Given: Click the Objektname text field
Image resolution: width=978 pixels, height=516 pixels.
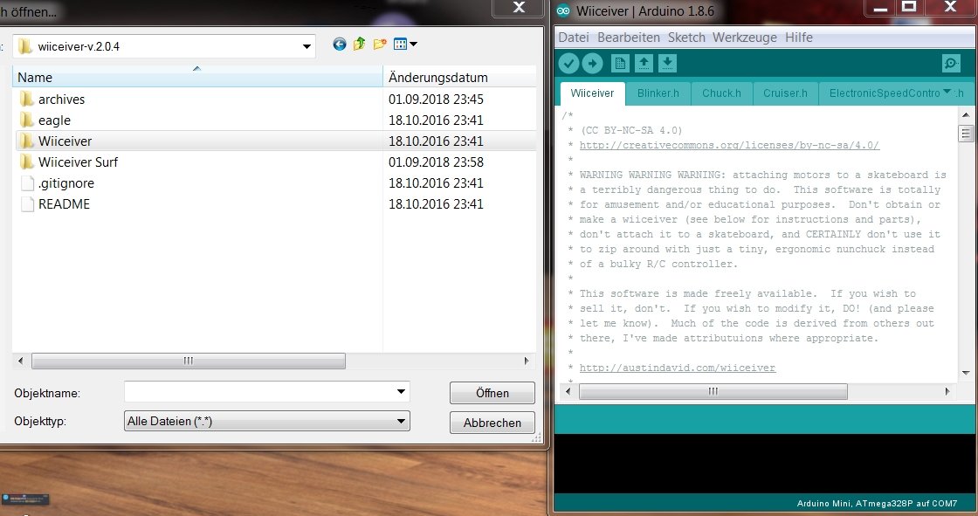Looking at the screenshot, I should coord(258,392).
